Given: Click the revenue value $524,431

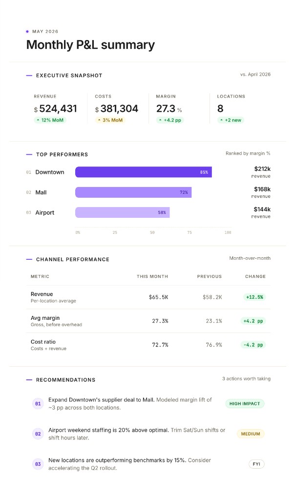Looking at the screenshot, I should tap(55, 109).
